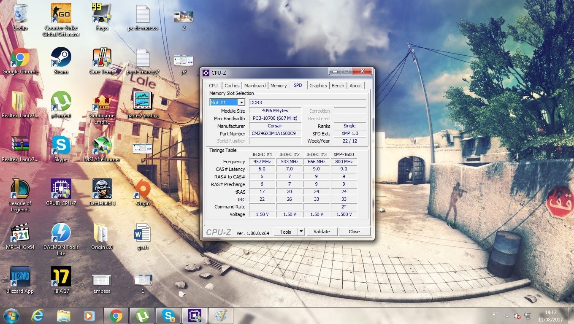Expand the Slot #1 memory slot dropdown
The height and width of the screenshot is (324, 574).
pyautogui.click(x=241, y=103)
